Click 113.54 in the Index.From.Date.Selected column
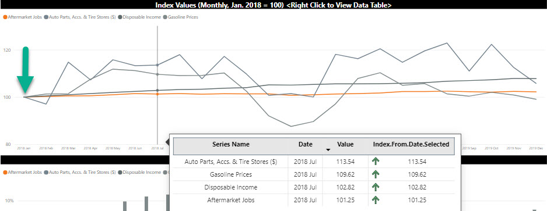This screenshot has width=547, height=211. [417, 162]
